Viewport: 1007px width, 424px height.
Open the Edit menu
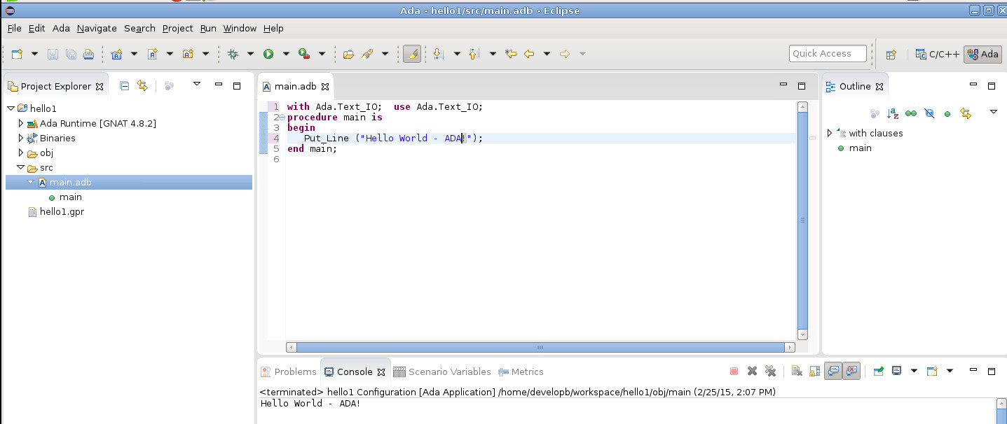(x=36, y=28)
